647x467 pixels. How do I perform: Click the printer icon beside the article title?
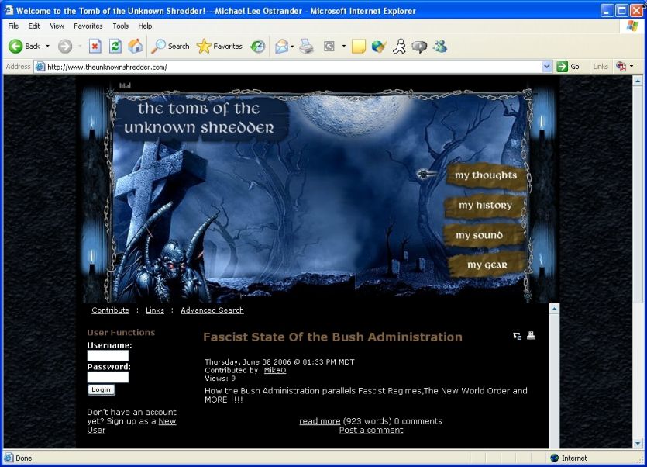coord(531,336)
